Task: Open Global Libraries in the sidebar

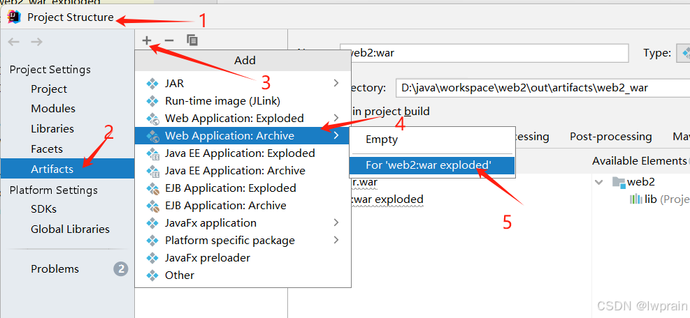Action: [70, 229]
